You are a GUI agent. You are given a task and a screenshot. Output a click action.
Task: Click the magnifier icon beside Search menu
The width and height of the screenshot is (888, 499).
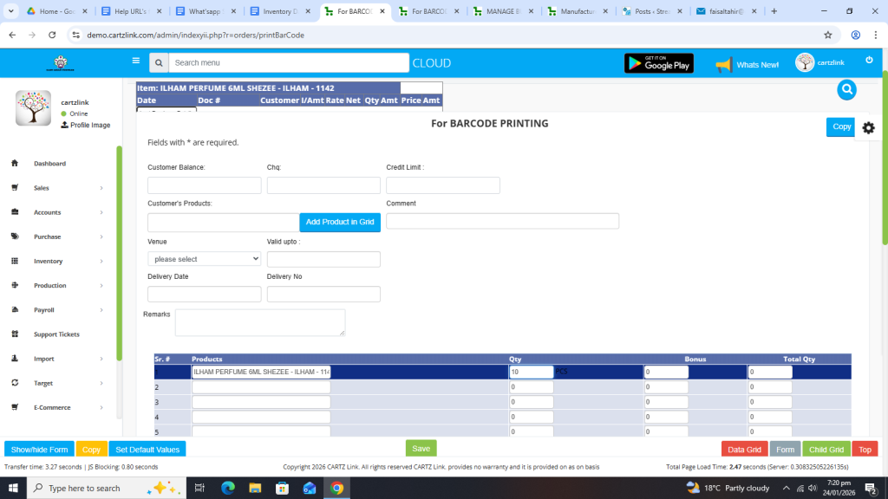[159, 63]
